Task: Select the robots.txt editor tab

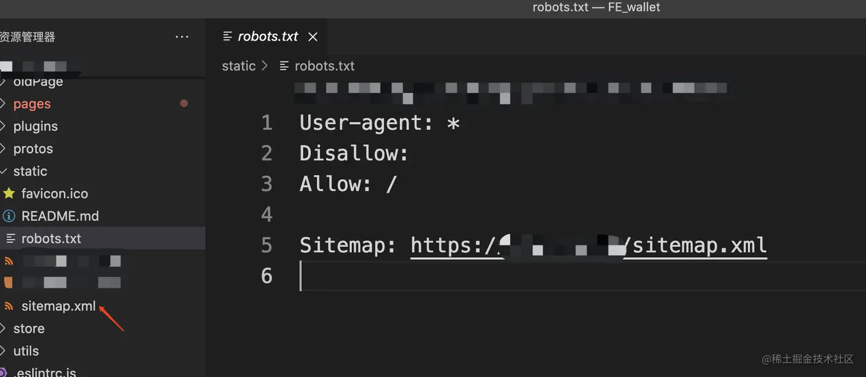Action: click(x=268, y=37)
